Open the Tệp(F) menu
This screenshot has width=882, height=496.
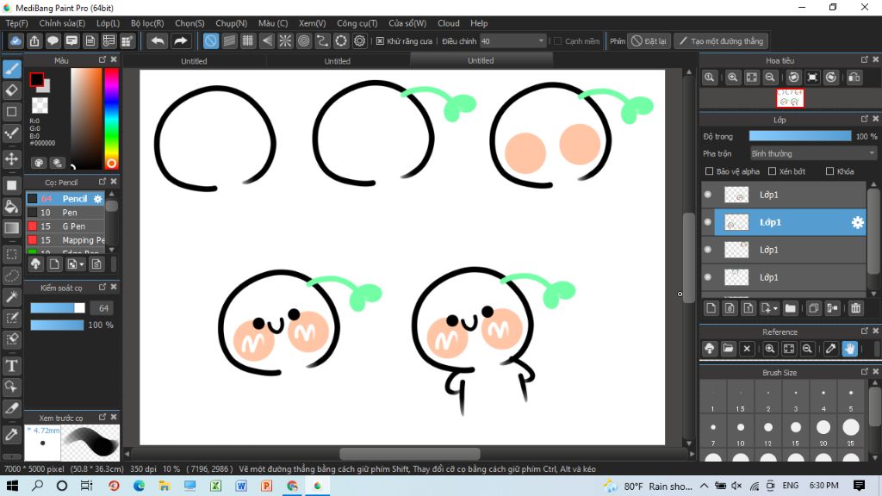point(17,23)
